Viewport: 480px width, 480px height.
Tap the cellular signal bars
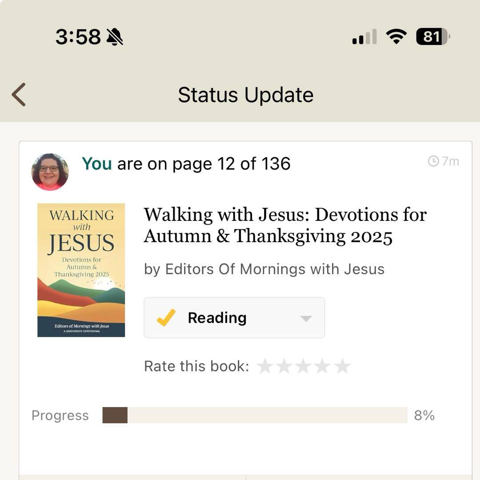364,37
